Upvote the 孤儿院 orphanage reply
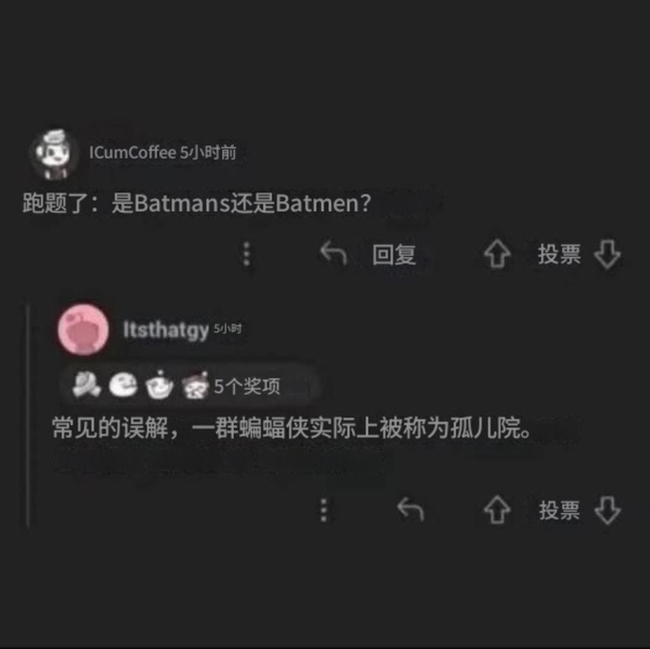 pos(498,510)
